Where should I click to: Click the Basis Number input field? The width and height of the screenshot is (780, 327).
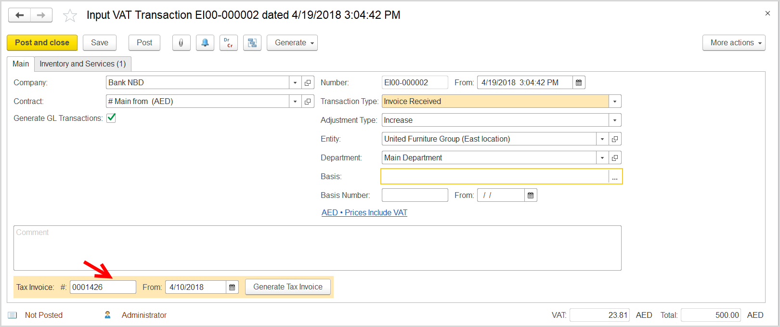[x=415, y=195]
